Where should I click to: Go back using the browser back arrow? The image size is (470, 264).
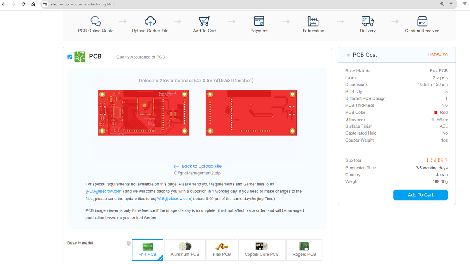pyautogui.click(x=4, y=4)
